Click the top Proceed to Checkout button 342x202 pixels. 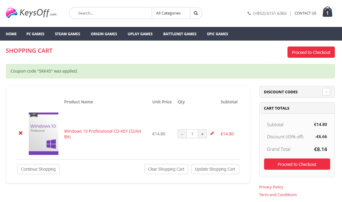tap(311, 52)
